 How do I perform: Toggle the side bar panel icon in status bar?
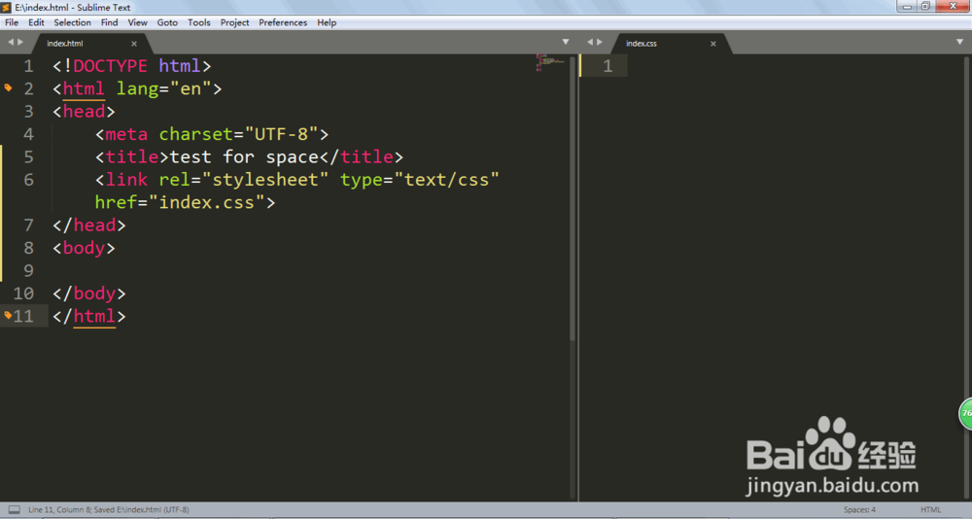(x=14, y=509)
